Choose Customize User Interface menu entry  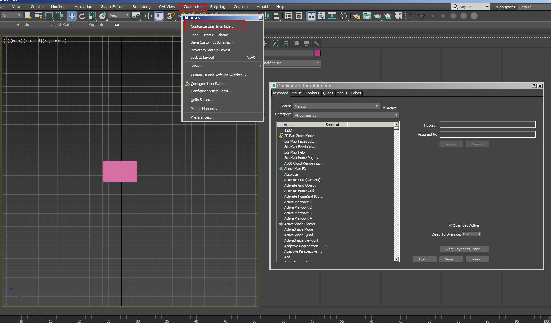[213, 26]
